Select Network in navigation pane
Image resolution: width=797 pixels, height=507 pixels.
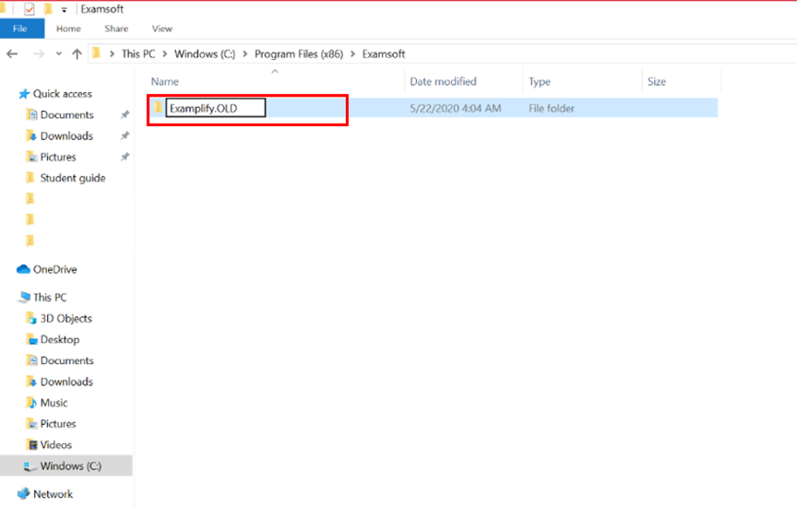[53, 494]
